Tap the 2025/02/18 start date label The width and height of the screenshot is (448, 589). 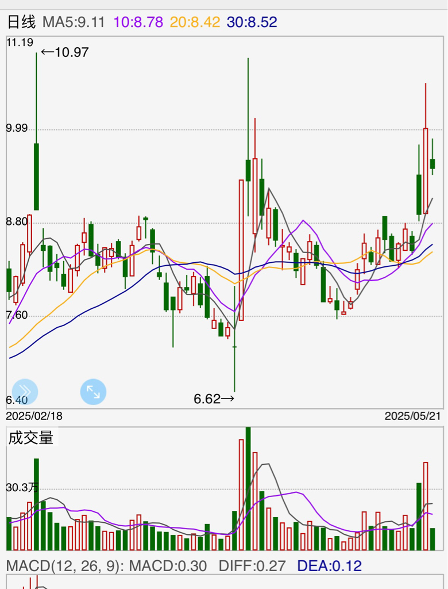(x=34, y=416)
